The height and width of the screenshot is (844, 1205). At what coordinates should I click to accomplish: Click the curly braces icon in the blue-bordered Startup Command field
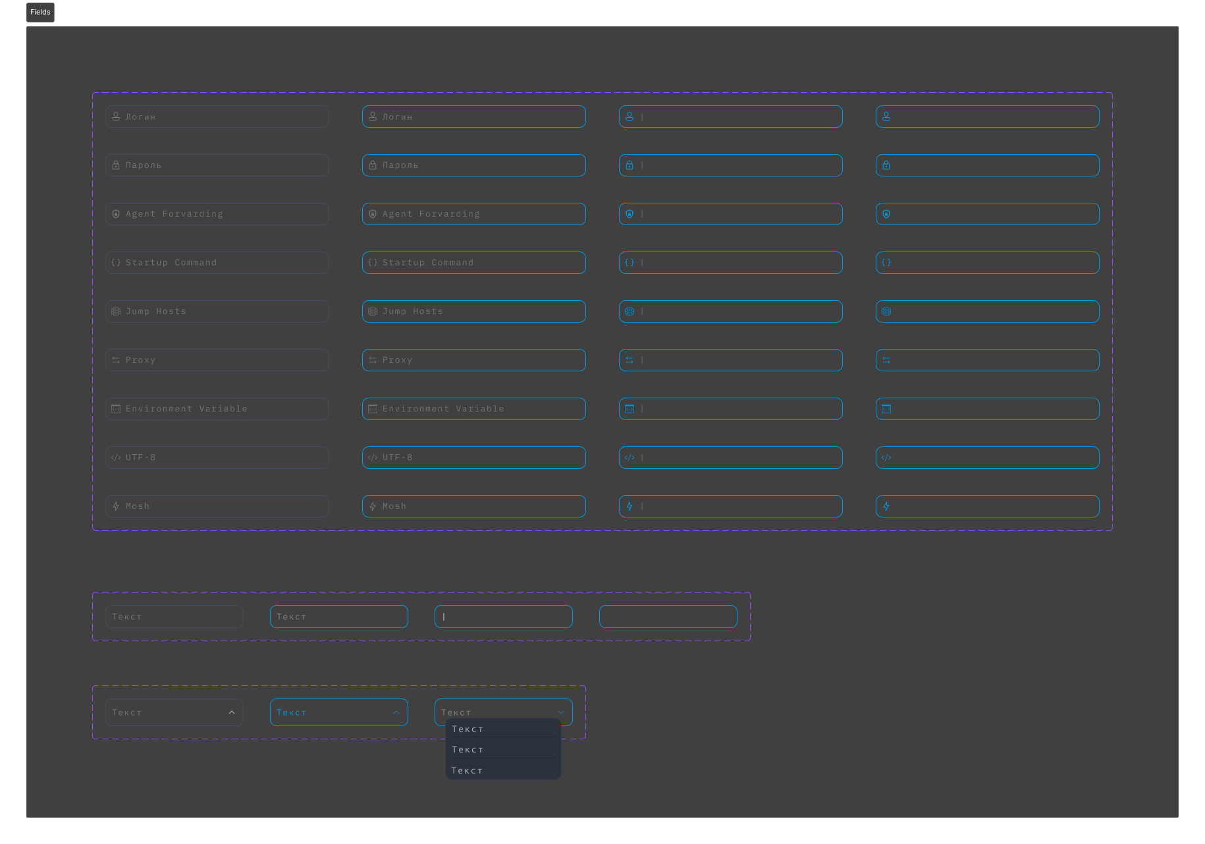click(x=373, y=263)
